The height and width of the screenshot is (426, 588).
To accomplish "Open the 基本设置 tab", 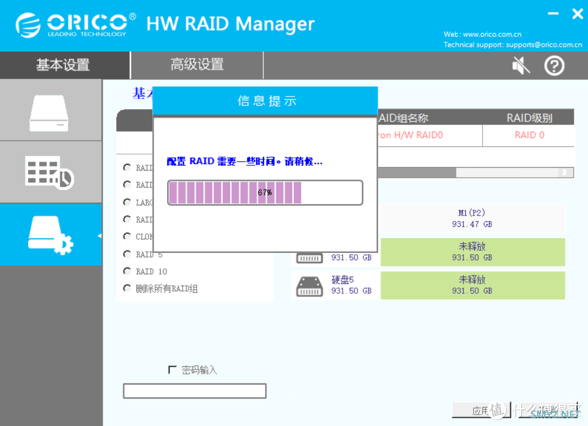I will point(65,65).
